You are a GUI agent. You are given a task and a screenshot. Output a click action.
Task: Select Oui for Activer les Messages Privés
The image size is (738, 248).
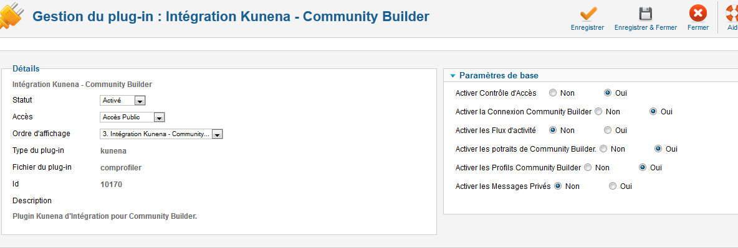coord(612,186)
